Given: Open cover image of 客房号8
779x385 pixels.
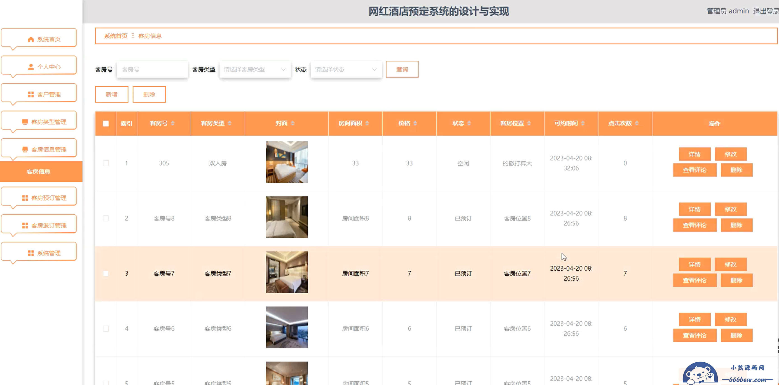Looking at the screenshot, I should 287,217.
